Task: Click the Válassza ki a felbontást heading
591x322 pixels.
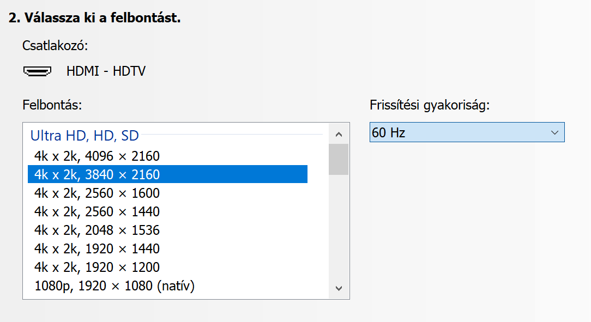Action: tap(95, 17)
